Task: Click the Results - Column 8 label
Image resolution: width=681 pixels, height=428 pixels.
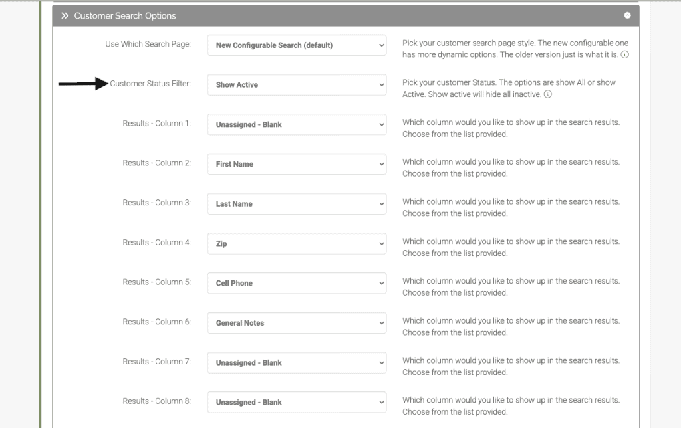Action: (x=156, y=401)
